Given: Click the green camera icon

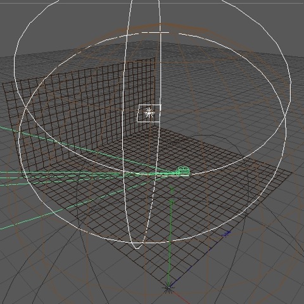Looking at the screenshot, I should 183,170.
